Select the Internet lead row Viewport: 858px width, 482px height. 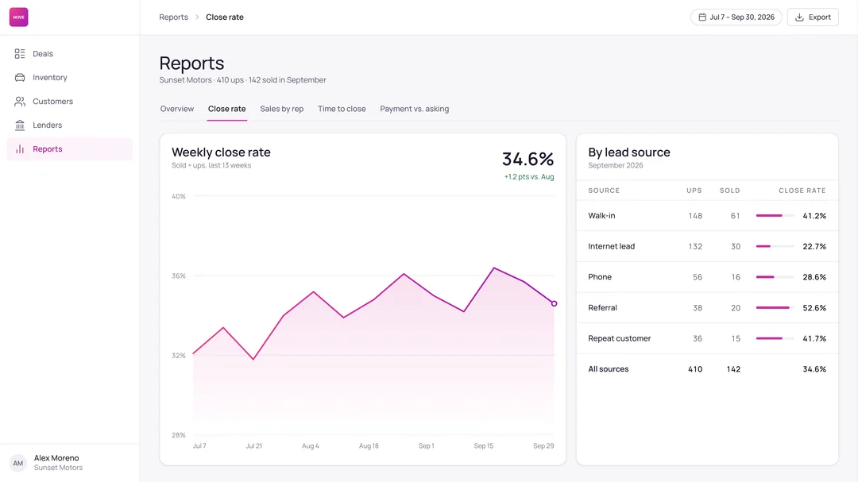tap(707, 246)
